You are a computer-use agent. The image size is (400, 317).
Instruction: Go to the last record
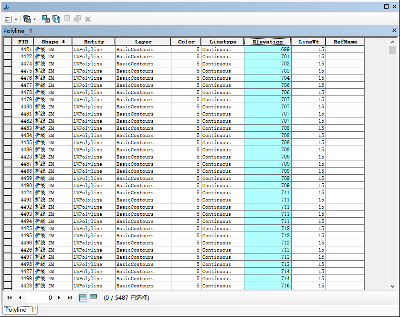[x=69, y=297]
